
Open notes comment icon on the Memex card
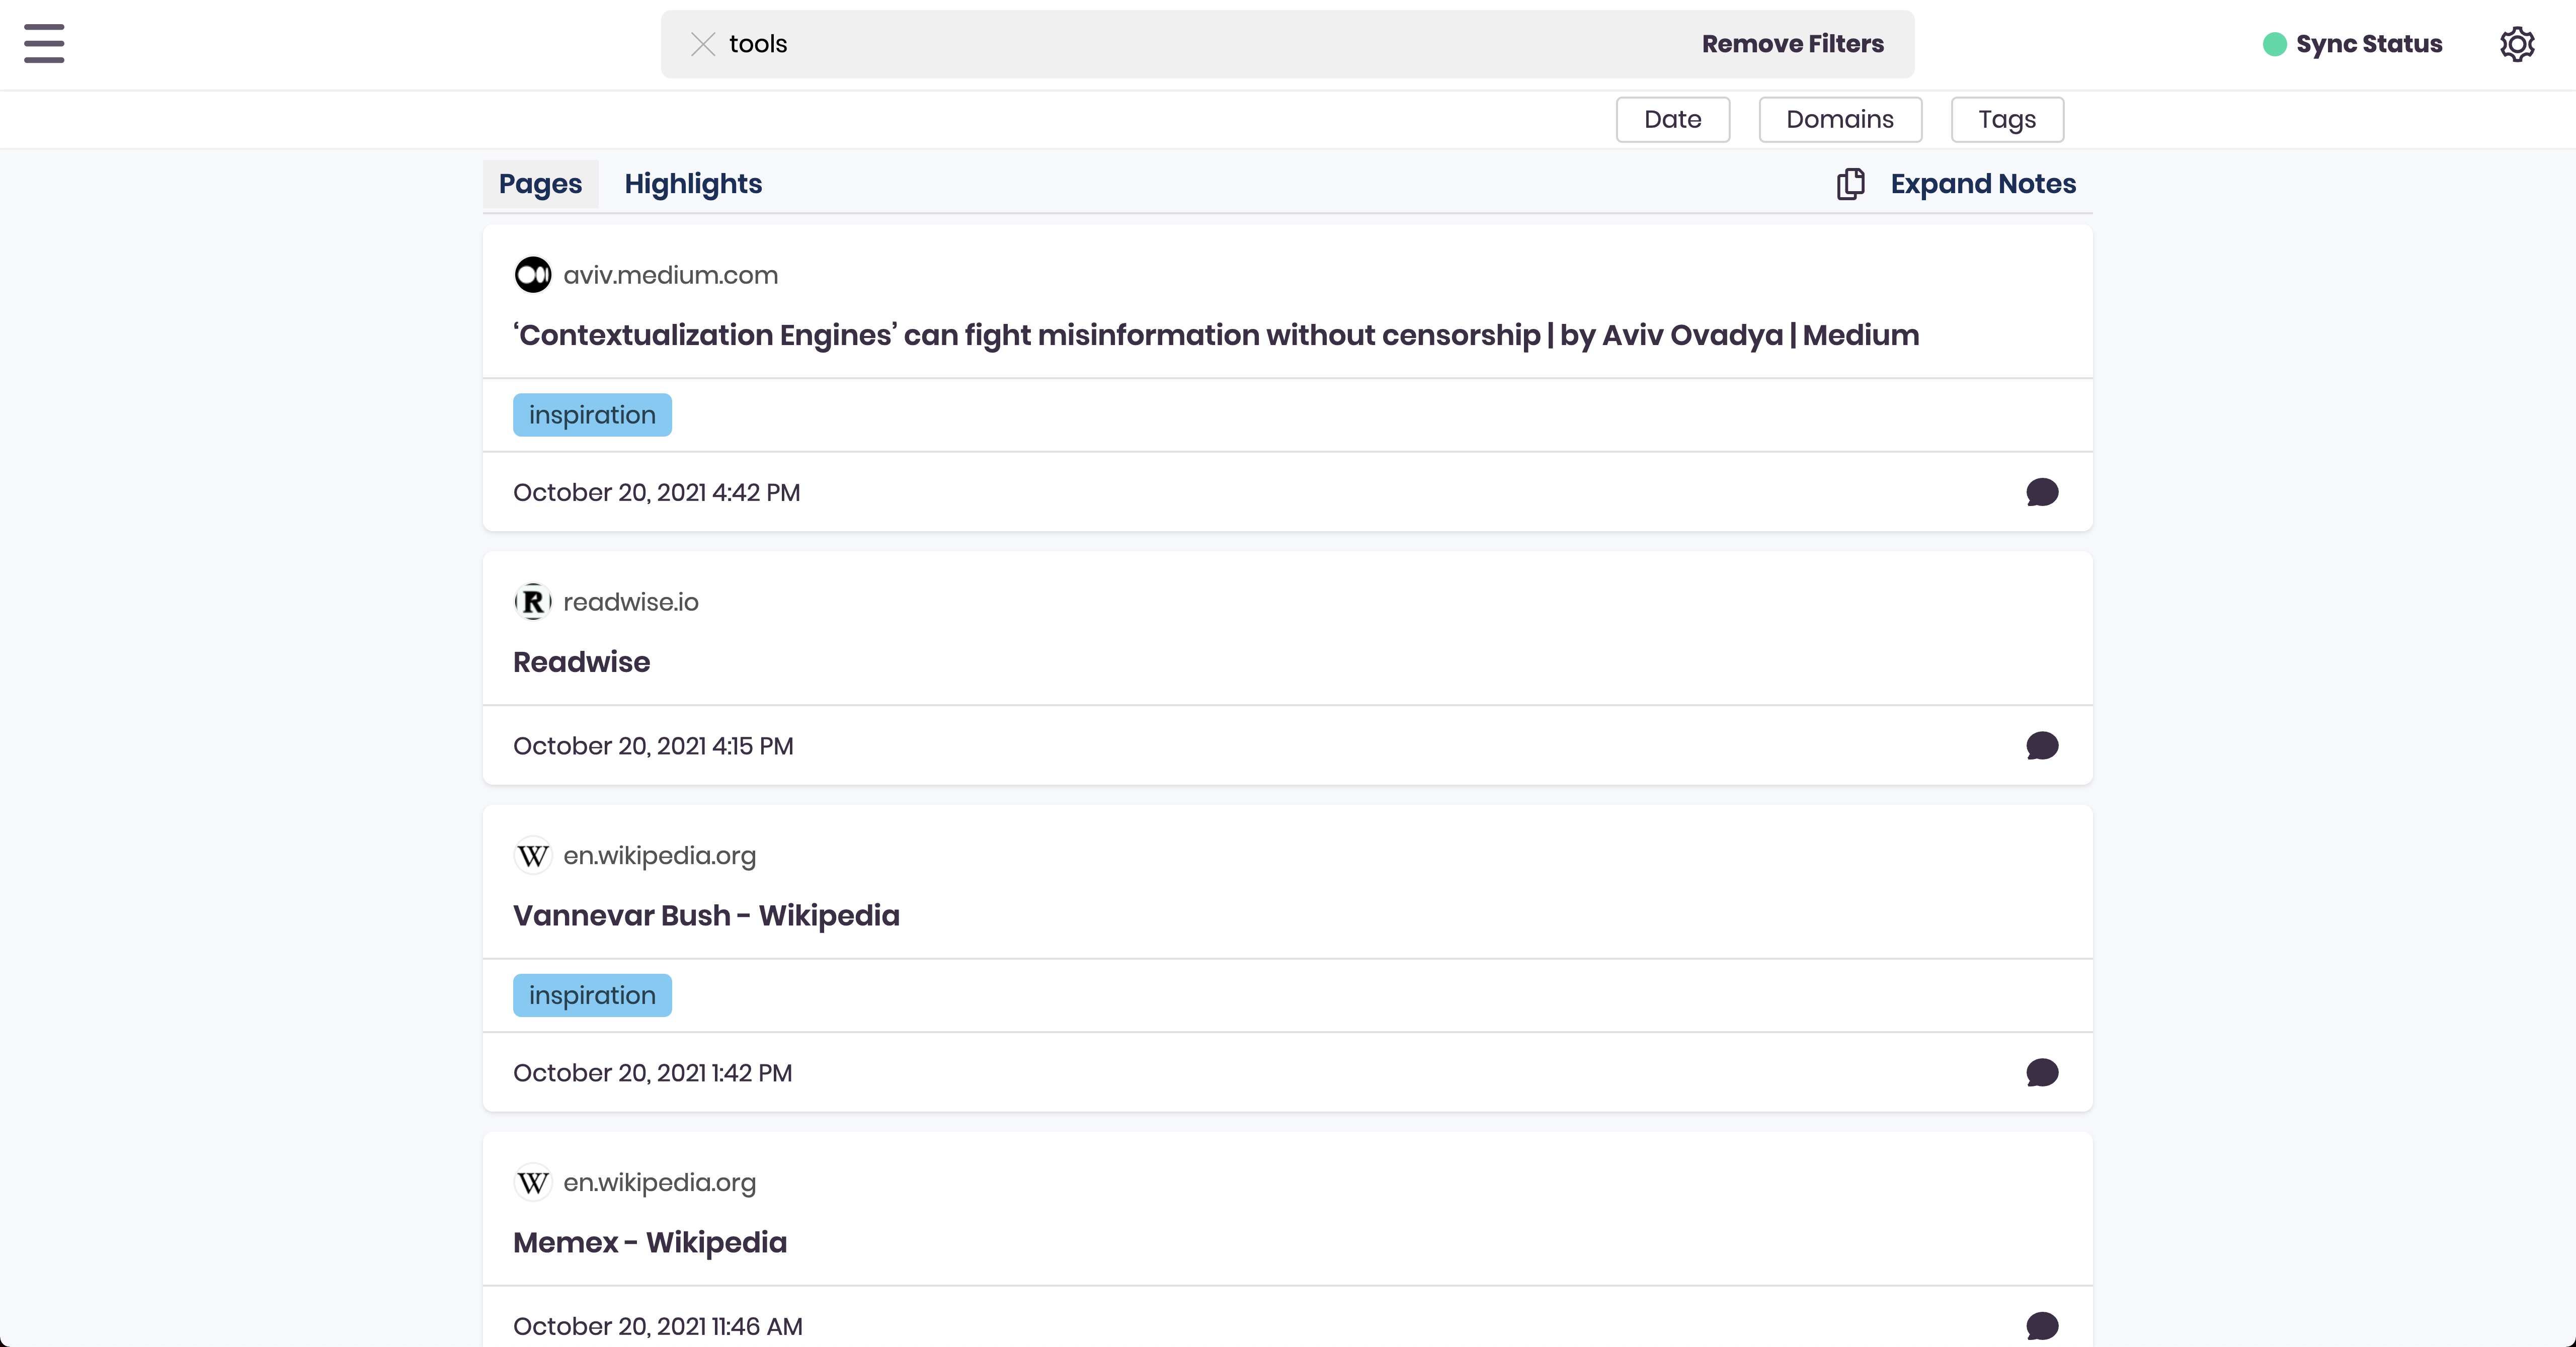click(x=2041, y=1326)
